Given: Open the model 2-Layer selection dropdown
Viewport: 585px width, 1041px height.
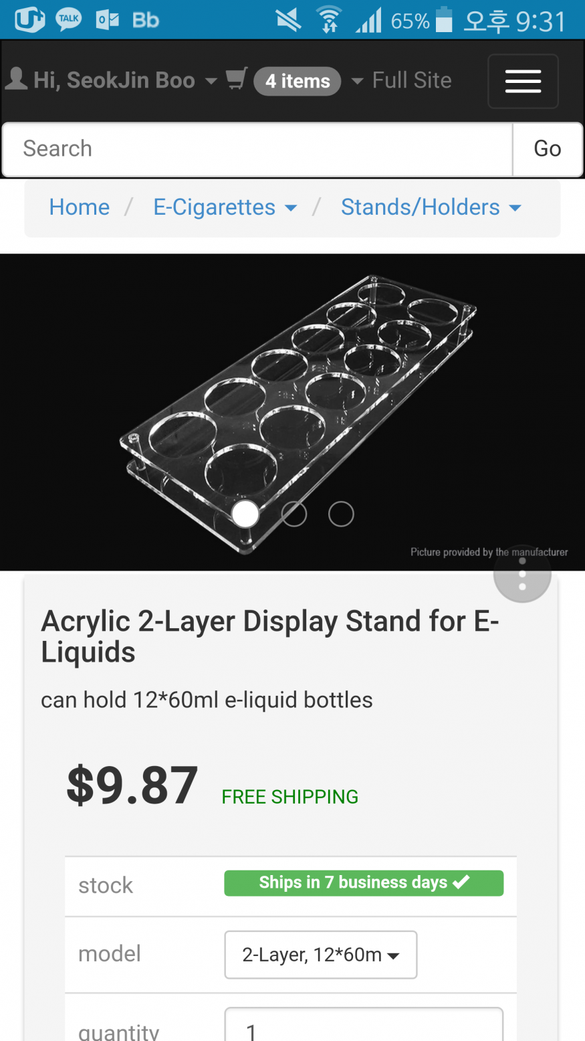Looking at the screenshot, I should coord(321,955).
